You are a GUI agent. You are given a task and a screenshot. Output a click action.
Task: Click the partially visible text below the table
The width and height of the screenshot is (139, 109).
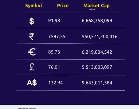click(x=27, y=108)
